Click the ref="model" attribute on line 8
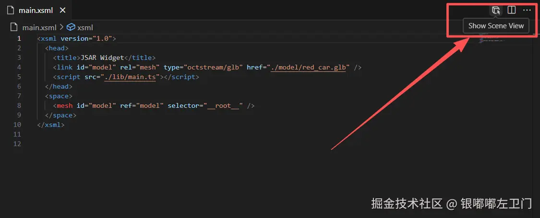 coord(142,105)
